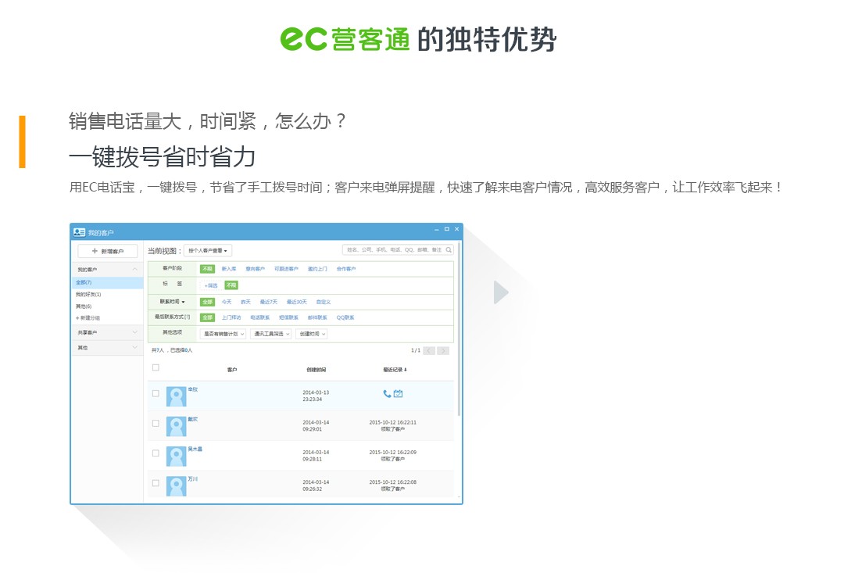Maximize the 我的客户 window
844x573 pixels.
447,229
